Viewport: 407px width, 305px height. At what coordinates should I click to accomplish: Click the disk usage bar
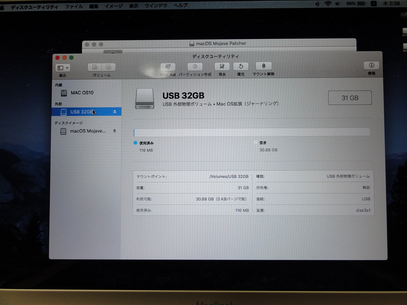click(252, 132)
